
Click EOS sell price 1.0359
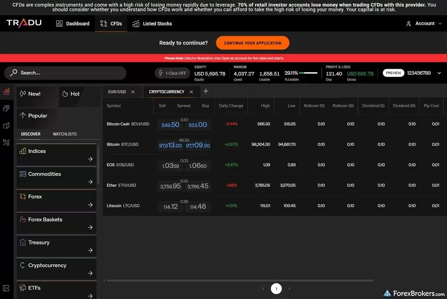click(170, 166)
